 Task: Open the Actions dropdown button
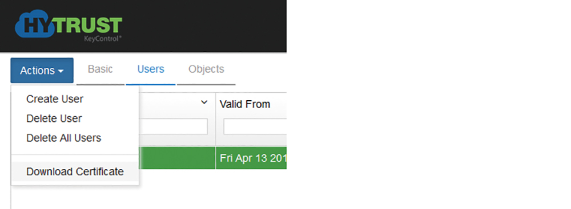42,71
